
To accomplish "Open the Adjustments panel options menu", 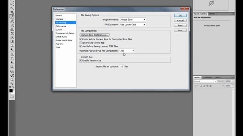I will 233,14.
